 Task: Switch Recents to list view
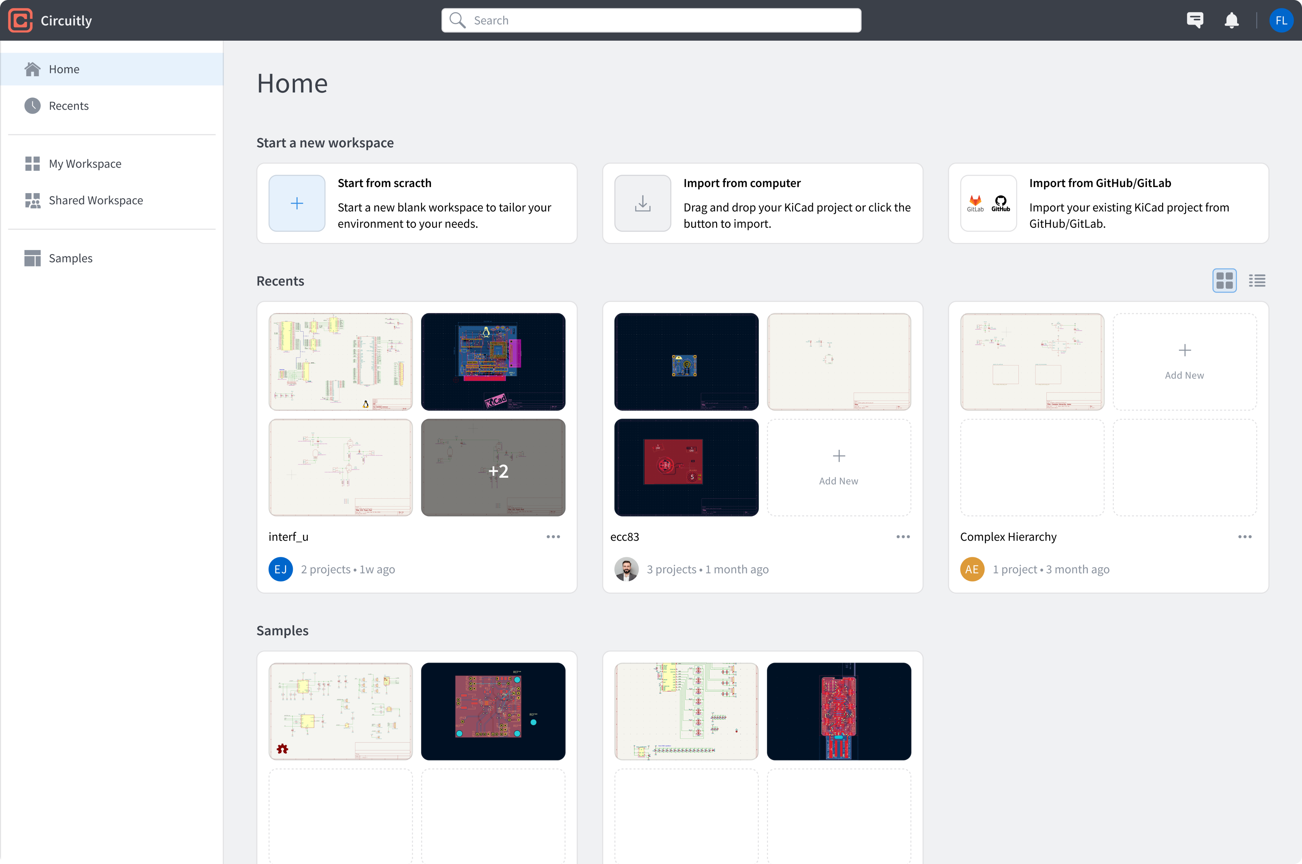click(x=1257, y=281)
